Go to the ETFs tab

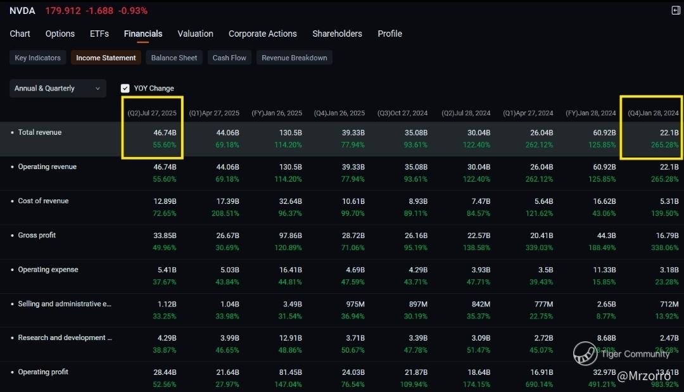(99, 34)
